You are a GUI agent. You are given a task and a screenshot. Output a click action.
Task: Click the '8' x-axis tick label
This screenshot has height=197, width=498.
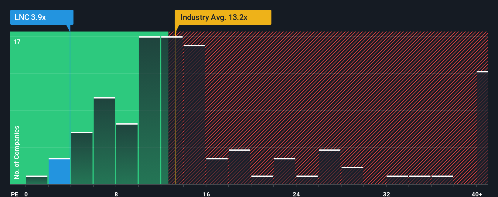point(116,194)
